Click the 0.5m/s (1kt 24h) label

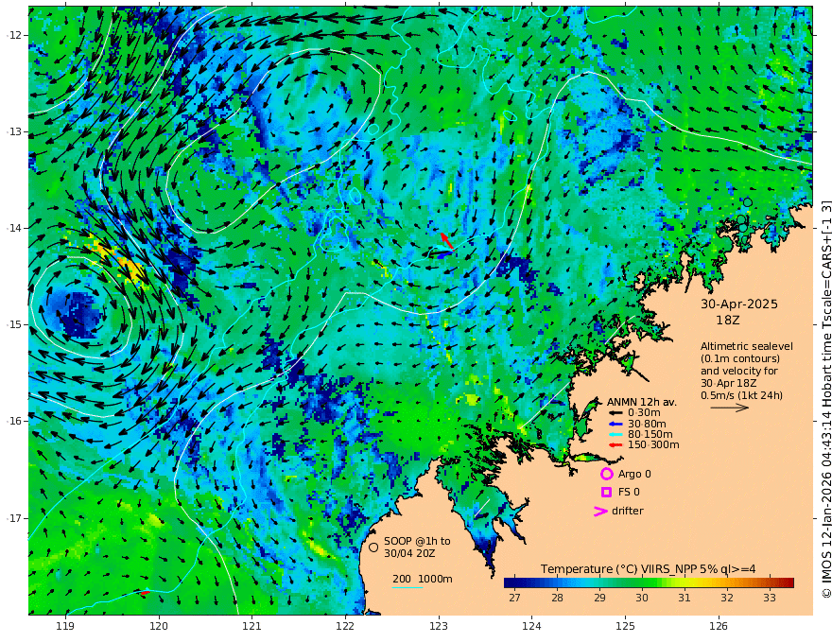tap(741, 395)
